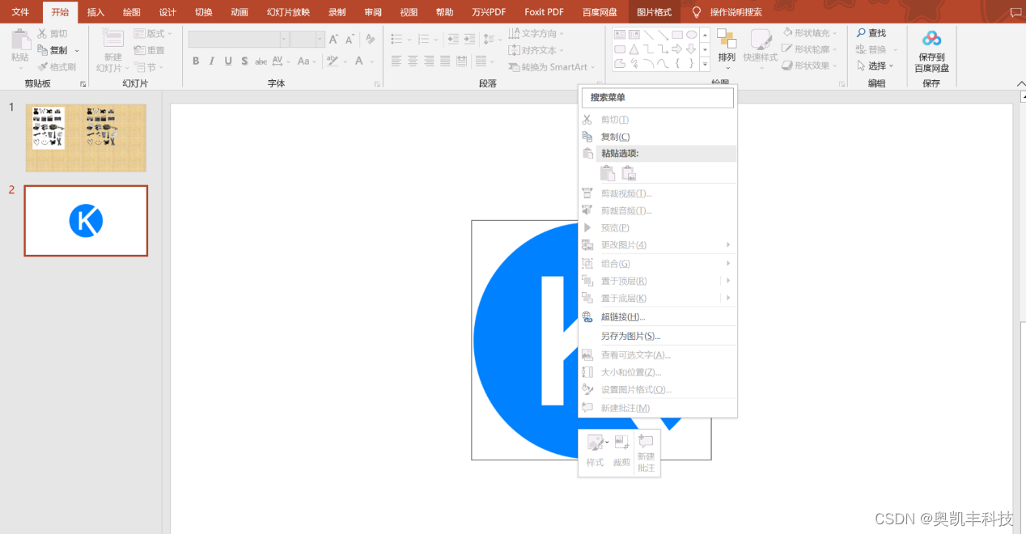Image resolution: width=1026 pixels, height=534 pixels.
Task: Open the font name combo box
Action: pos(239,39)
